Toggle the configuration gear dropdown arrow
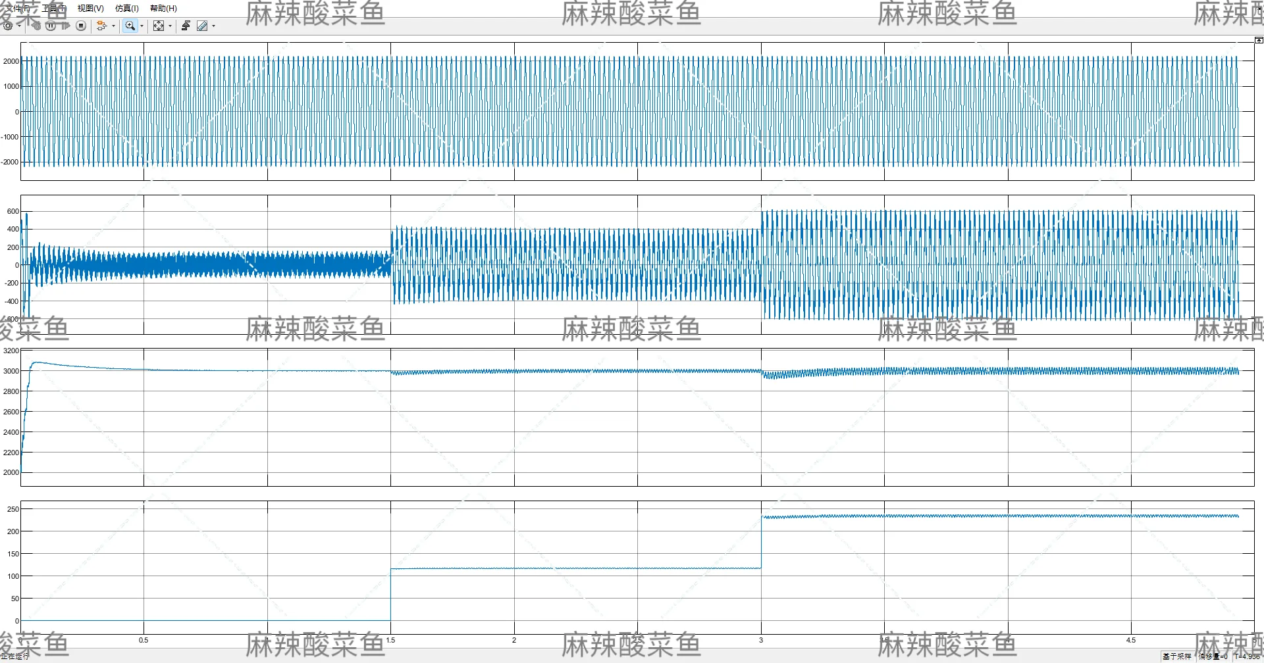This screenshot has width=1264, height=663. pos(18,26)
